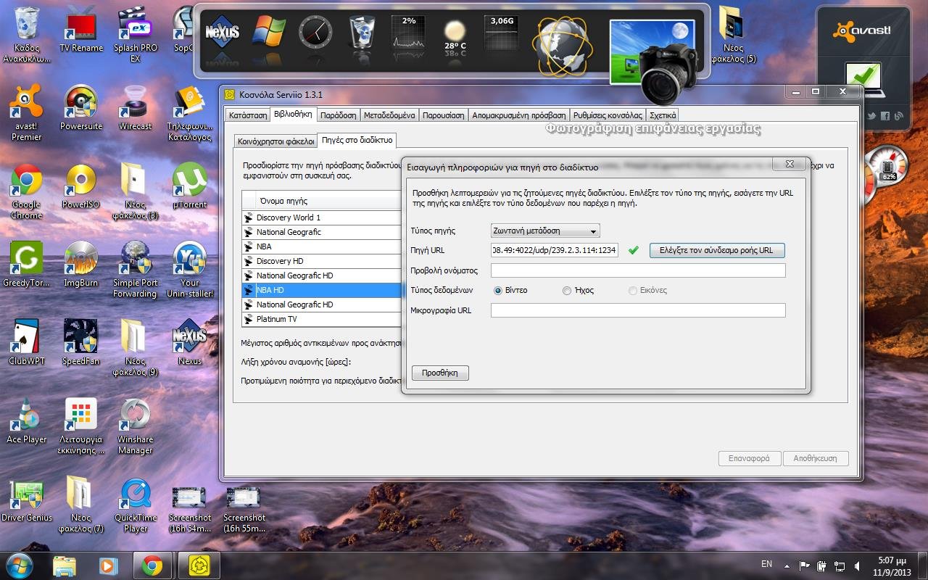Select the NBA source row
This screenshot has width=928, height=580.
point(323,246)
